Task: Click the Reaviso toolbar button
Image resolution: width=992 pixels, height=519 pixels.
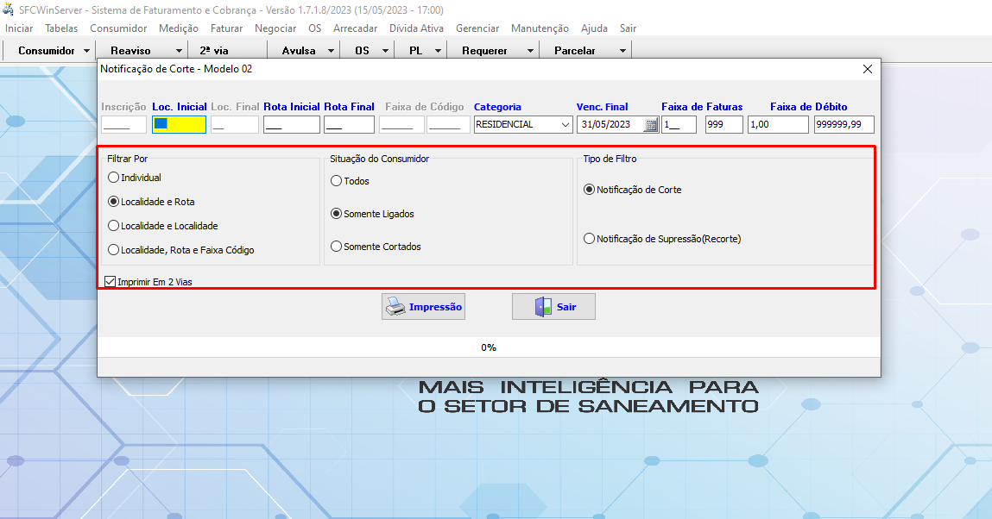Action: coord(130,51)
